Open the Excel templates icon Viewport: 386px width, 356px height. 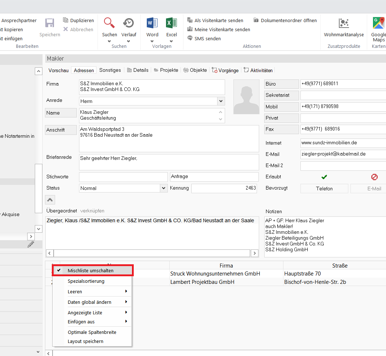click(x=171, y=23)
